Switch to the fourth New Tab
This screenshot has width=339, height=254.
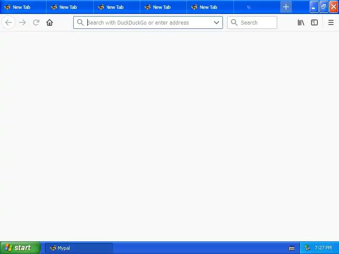tap(164, 7)
